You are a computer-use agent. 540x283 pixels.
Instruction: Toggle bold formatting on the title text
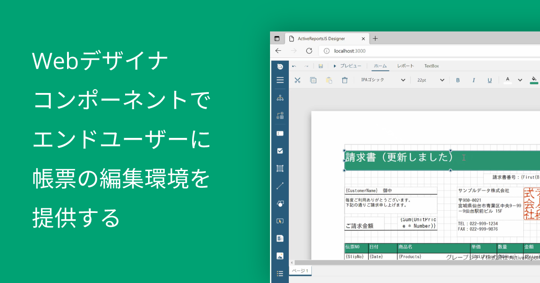click(x=458, y=80)
